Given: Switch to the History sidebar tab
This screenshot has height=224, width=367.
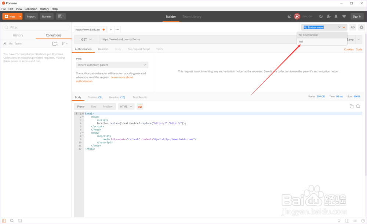Looking at the screenshot, I should pos(18,35).
